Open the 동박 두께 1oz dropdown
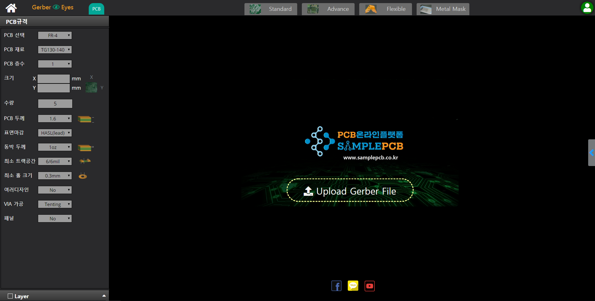The width and height of the screenshot is (595, 301). click(x=55, y=147)
